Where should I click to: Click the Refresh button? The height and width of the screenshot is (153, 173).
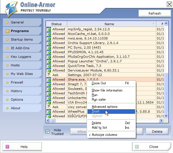pos(155,13)
